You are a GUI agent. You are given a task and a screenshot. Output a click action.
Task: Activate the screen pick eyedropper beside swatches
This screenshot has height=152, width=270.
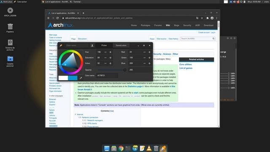click(81, 78)
